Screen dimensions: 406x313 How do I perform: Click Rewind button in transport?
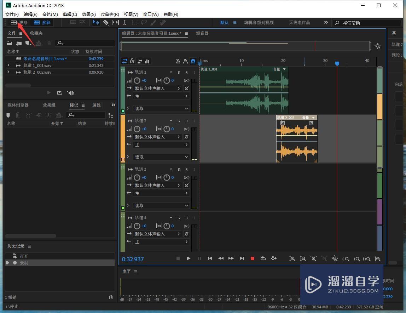point(221,258)
